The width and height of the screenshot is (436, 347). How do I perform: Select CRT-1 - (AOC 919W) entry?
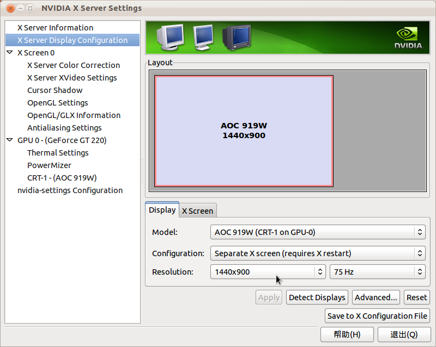click(x=62, y=178)
